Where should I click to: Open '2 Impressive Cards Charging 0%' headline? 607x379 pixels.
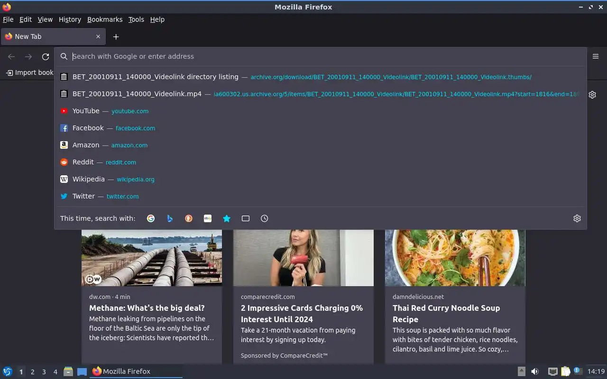point(302,314)
